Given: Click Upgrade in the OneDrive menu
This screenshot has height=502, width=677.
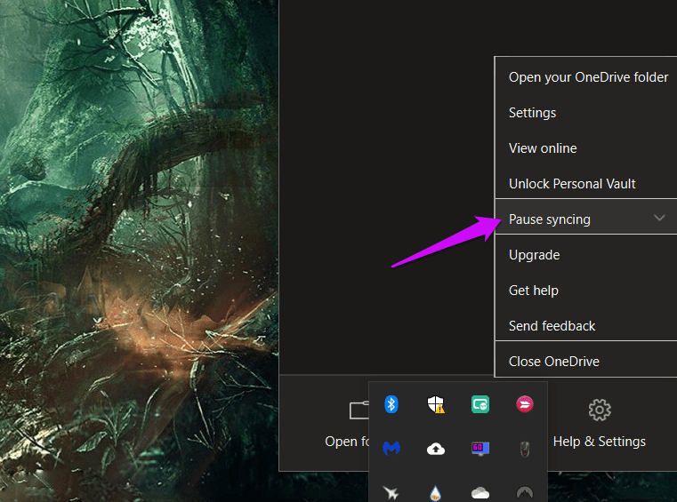Looking at the screenshot, I should (x=586, y=255).
